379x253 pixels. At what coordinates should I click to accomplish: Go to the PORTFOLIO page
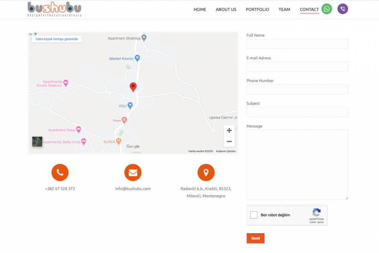tap(257, 9)
